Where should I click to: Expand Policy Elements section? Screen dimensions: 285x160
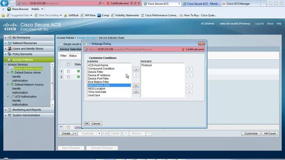5,54
